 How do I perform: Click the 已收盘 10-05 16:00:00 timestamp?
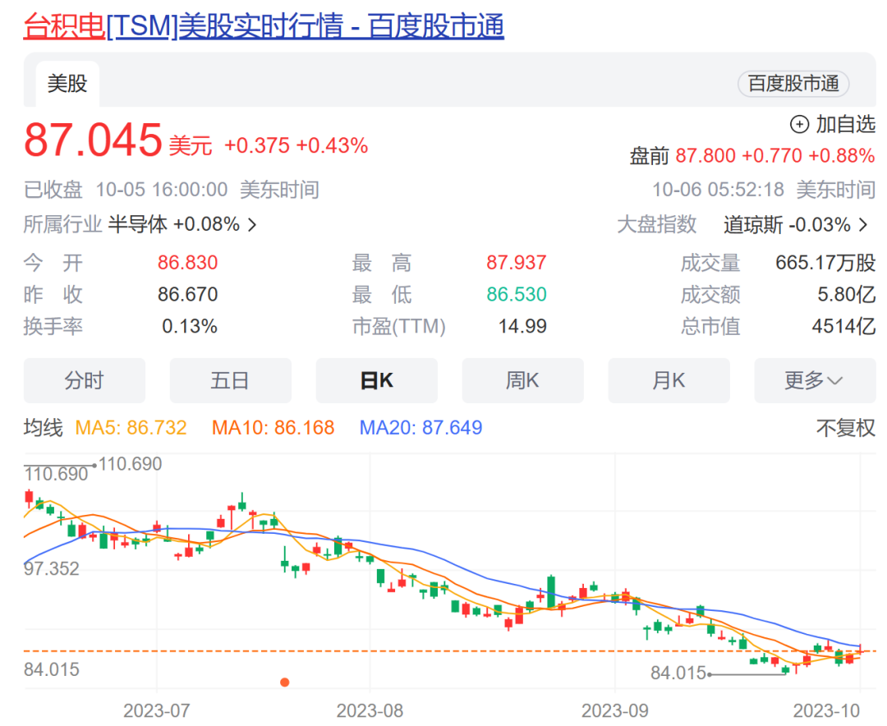126,190
